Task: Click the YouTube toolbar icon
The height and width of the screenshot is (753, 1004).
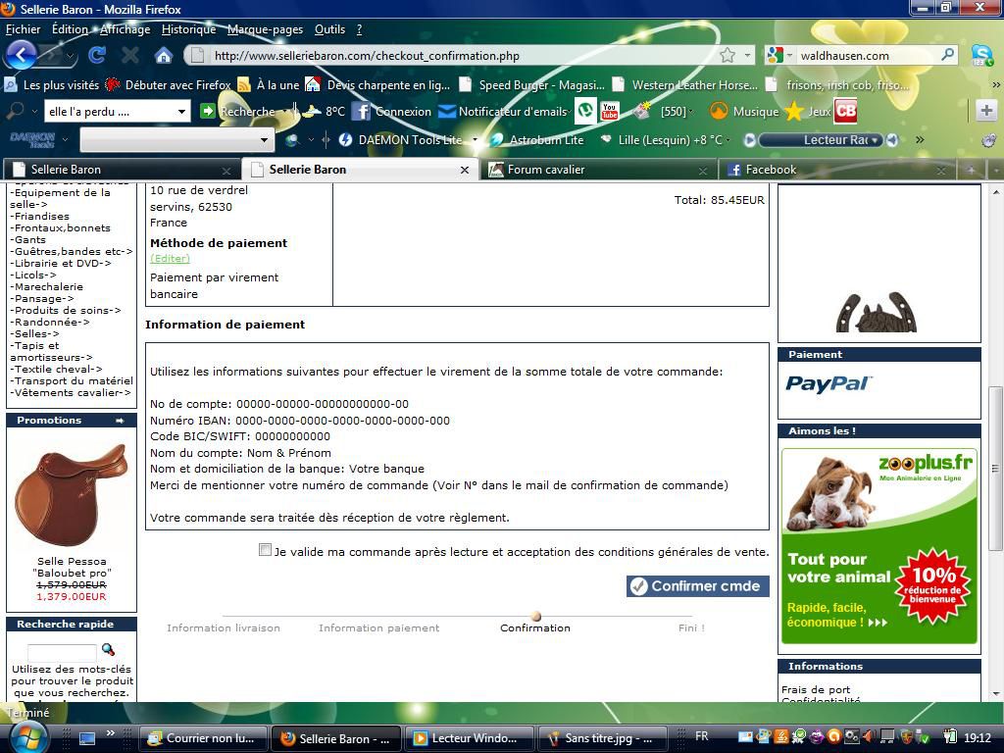Action: 610,111
